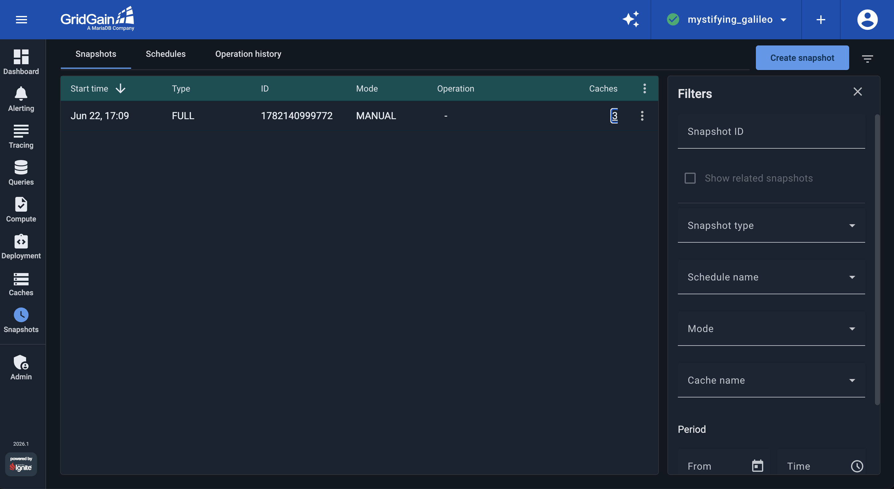This screenshot has width=894, height=489.
Task: Click the Type column header
Action: click(181, 88)
